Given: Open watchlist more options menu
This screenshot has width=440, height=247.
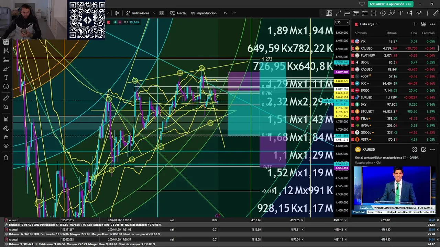Looking at the screenshot, I should click(x=432, y=24).
